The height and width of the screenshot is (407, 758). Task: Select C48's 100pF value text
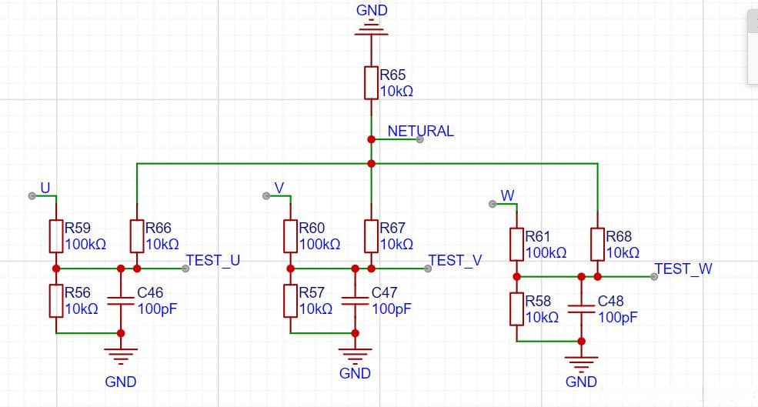point(618,318)
